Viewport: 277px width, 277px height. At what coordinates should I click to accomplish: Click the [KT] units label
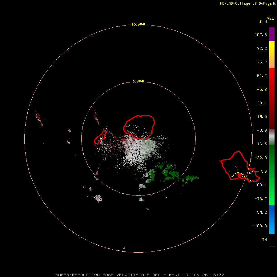coord(263,21)
